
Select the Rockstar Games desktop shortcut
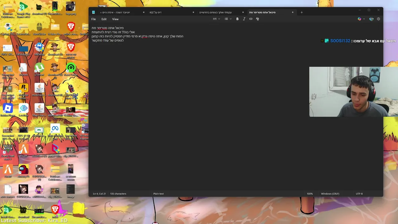pos(23,91)
